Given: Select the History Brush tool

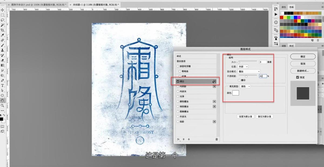Looking at the screenshot, I should (2, 55).
